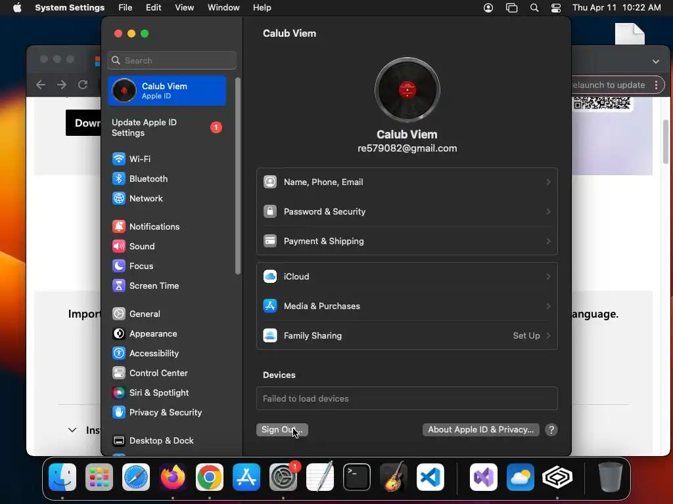Image resolution: width=673 pixels, height=504 pixels.
Task: Open Control Center in menu bar
Action: 556,8
